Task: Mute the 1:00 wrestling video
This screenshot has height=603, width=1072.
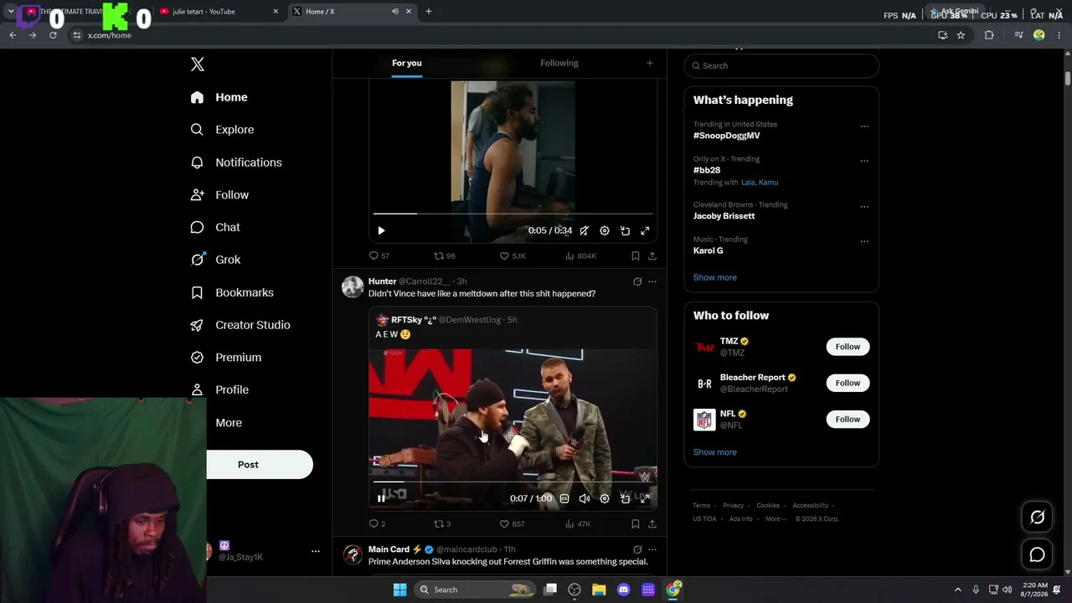Action: pos(584,498)
